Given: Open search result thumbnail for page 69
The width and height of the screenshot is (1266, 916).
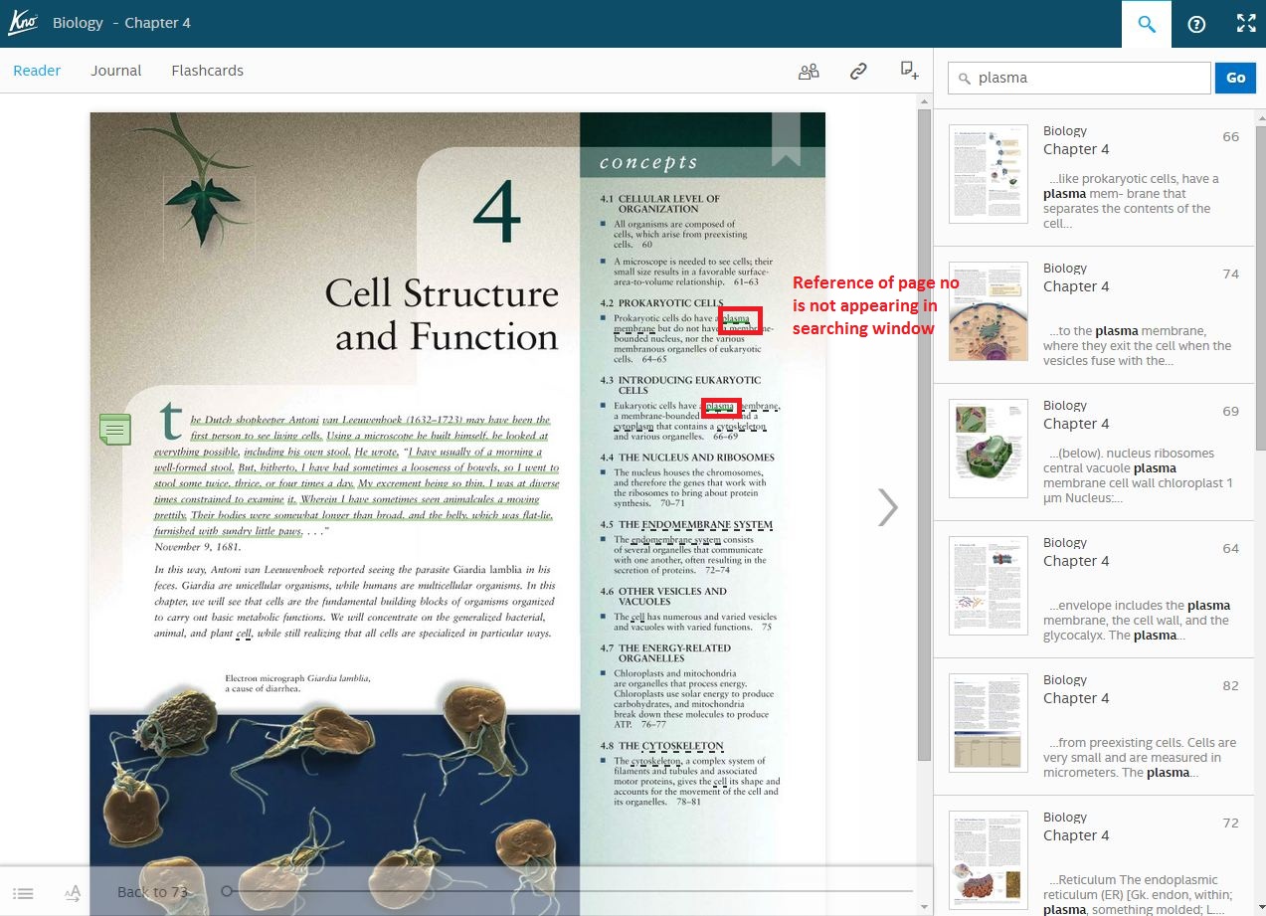Looking at the screenshot, I should [x=989, y=449].
